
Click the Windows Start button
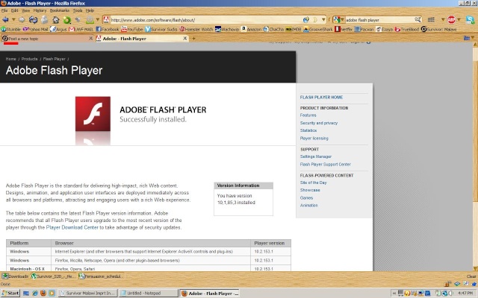click(10, 293)
